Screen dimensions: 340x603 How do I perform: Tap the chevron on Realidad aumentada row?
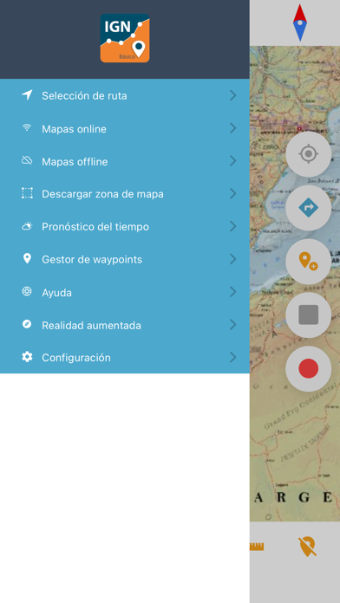coord(233,325)
